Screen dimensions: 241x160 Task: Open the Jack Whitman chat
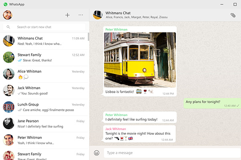point(44,90)
